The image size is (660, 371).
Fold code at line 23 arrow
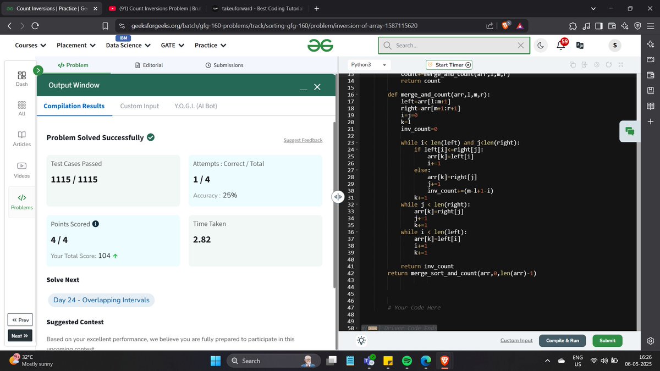click(358, 143)
